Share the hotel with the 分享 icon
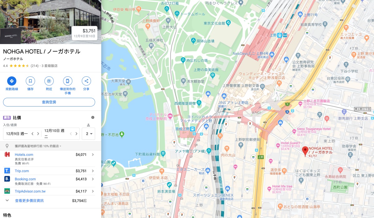This screenshot has height=218, width=374. (x=86, y=81)
